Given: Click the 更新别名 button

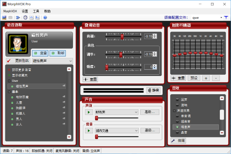Looking at the screenshot, I should (18, 61).
